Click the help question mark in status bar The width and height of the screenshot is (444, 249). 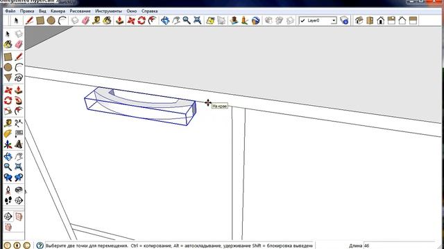point(40,246)
